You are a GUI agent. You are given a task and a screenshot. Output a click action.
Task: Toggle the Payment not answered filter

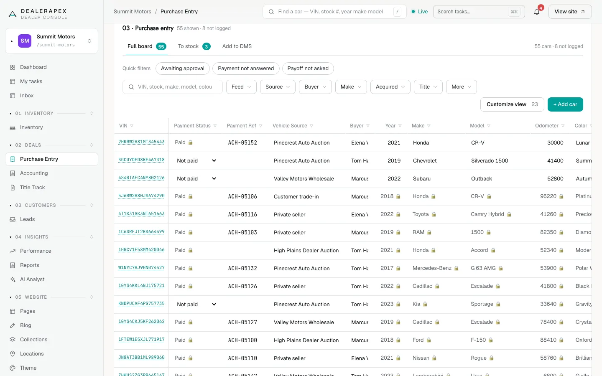click(246, 69)
